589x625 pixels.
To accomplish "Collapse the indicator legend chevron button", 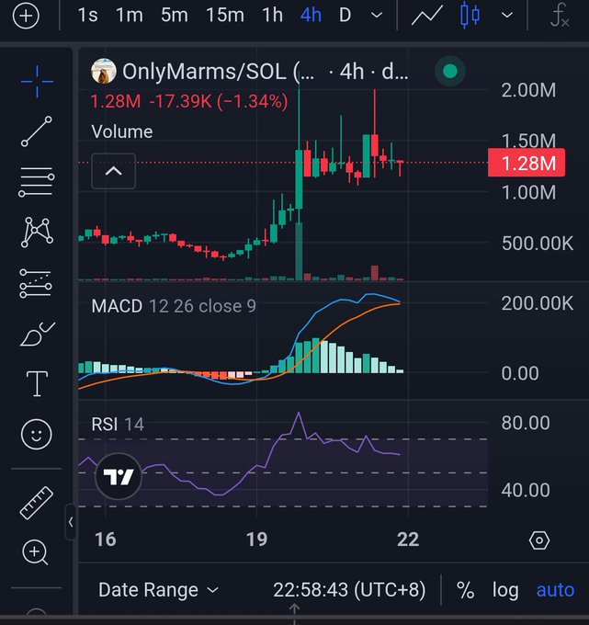I will (x=114, y=171).
